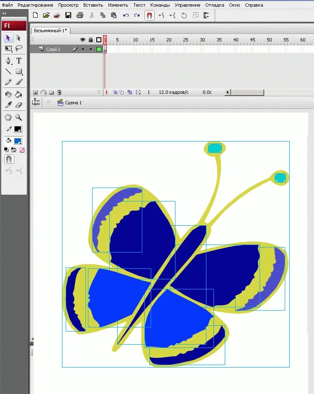The height and width of the screenshot is (394, 314).
Task: Click the Insert Layer Folder button
Action: 51,92
